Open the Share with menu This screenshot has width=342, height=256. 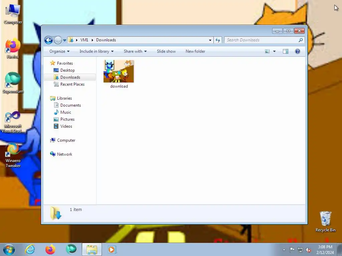click(x=135, y=51)
